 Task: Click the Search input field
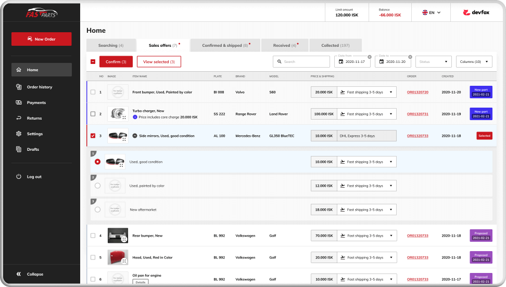tap(301, 62)
